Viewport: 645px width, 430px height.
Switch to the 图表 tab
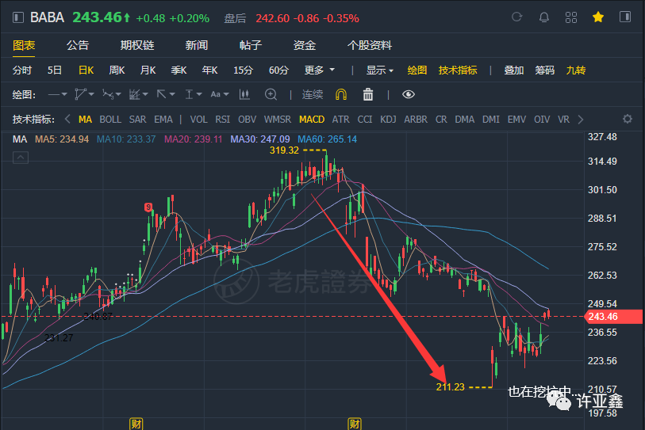point(24,45)
